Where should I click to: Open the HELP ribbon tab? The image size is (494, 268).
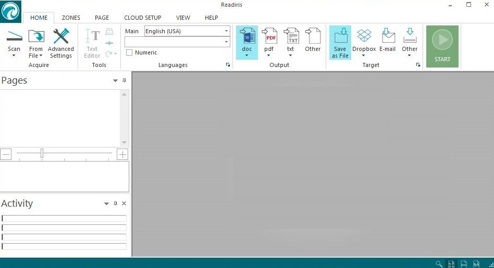(212, 18)
